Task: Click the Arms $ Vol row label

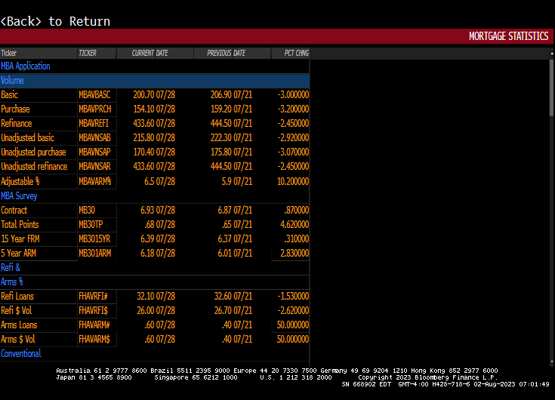Action: 18,339
